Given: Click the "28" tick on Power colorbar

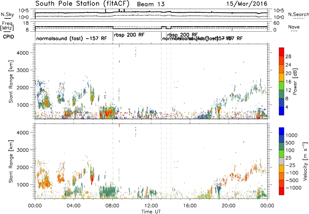Looking at the screenshot, I should 288,56.
